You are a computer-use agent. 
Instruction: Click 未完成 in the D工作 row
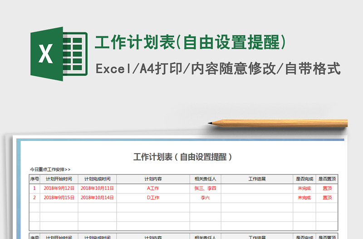[304, 198]
